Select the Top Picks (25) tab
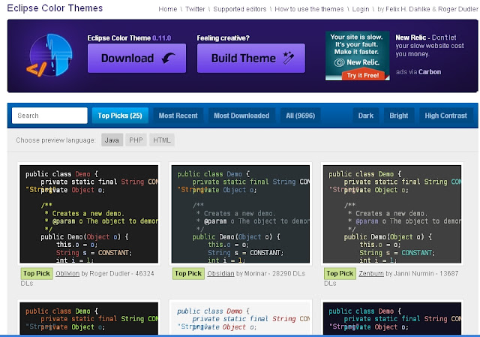The width and height of the screenshot is (480, 337). point(120,116)
